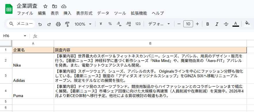Screen dimensions: 254x112
Task: Open the Google Sheets home icon
Action: click(9, 9)
